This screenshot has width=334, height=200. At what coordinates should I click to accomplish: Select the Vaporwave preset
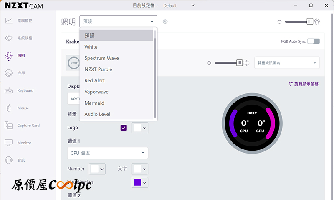pos(116,92)
